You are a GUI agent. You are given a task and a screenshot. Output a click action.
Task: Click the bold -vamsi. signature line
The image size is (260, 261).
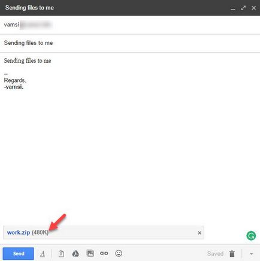[x=14, y=87]
